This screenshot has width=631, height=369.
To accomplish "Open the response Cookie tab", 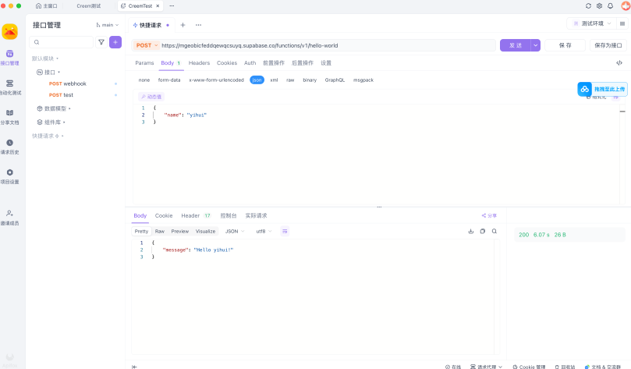I will tap(164, 215).
